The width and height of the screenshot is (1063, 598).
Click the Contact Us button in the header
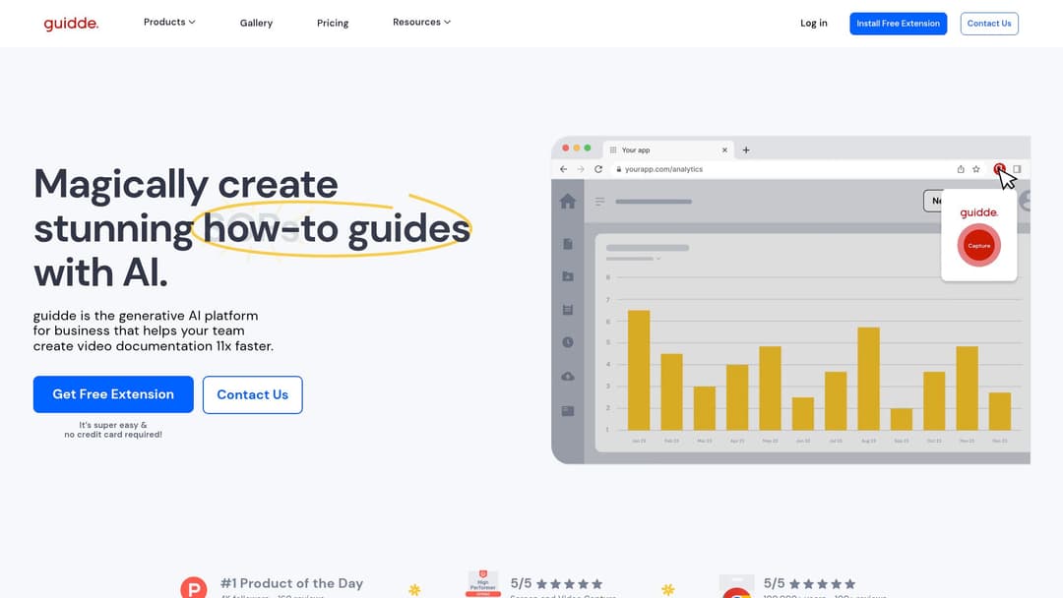click(989, 24)
